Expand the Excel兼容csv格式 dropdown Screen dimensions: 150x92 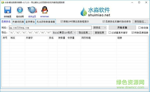pos(64,32)
